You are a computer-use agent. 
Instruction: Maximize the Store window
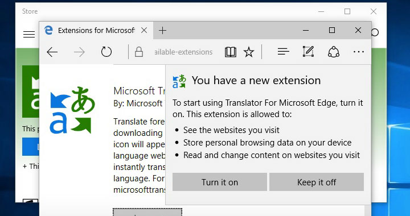[x=347, y=11]
